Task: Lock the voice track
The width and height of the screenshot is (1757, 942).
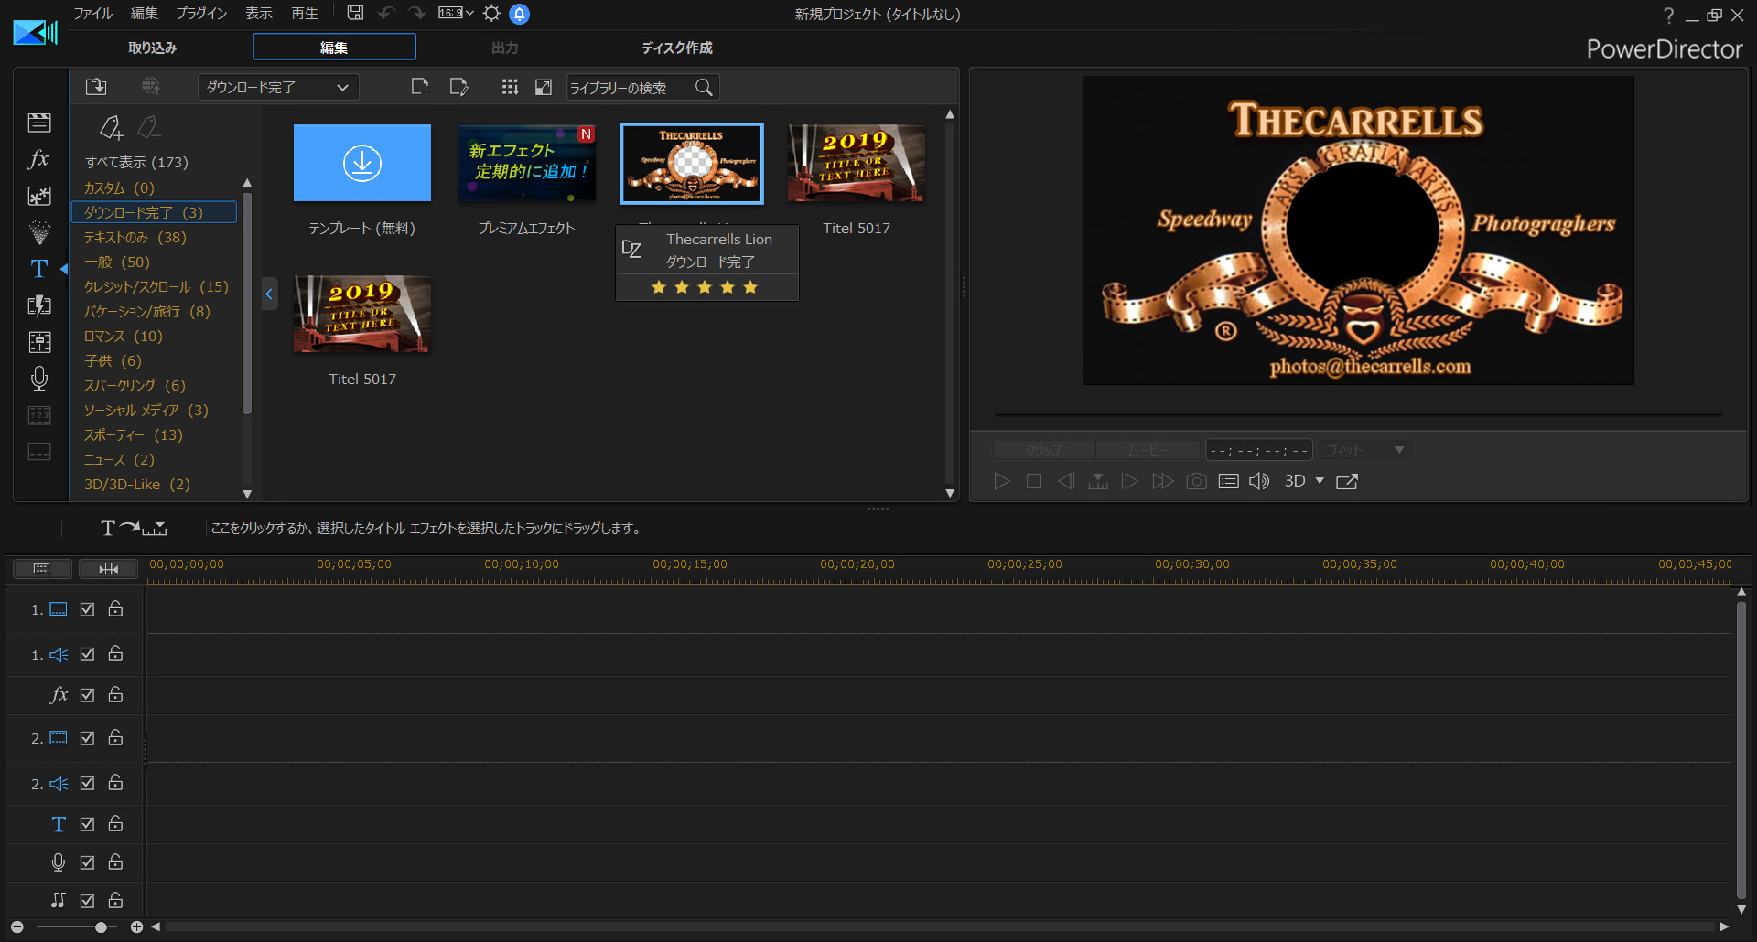Action: coord(115,862)
